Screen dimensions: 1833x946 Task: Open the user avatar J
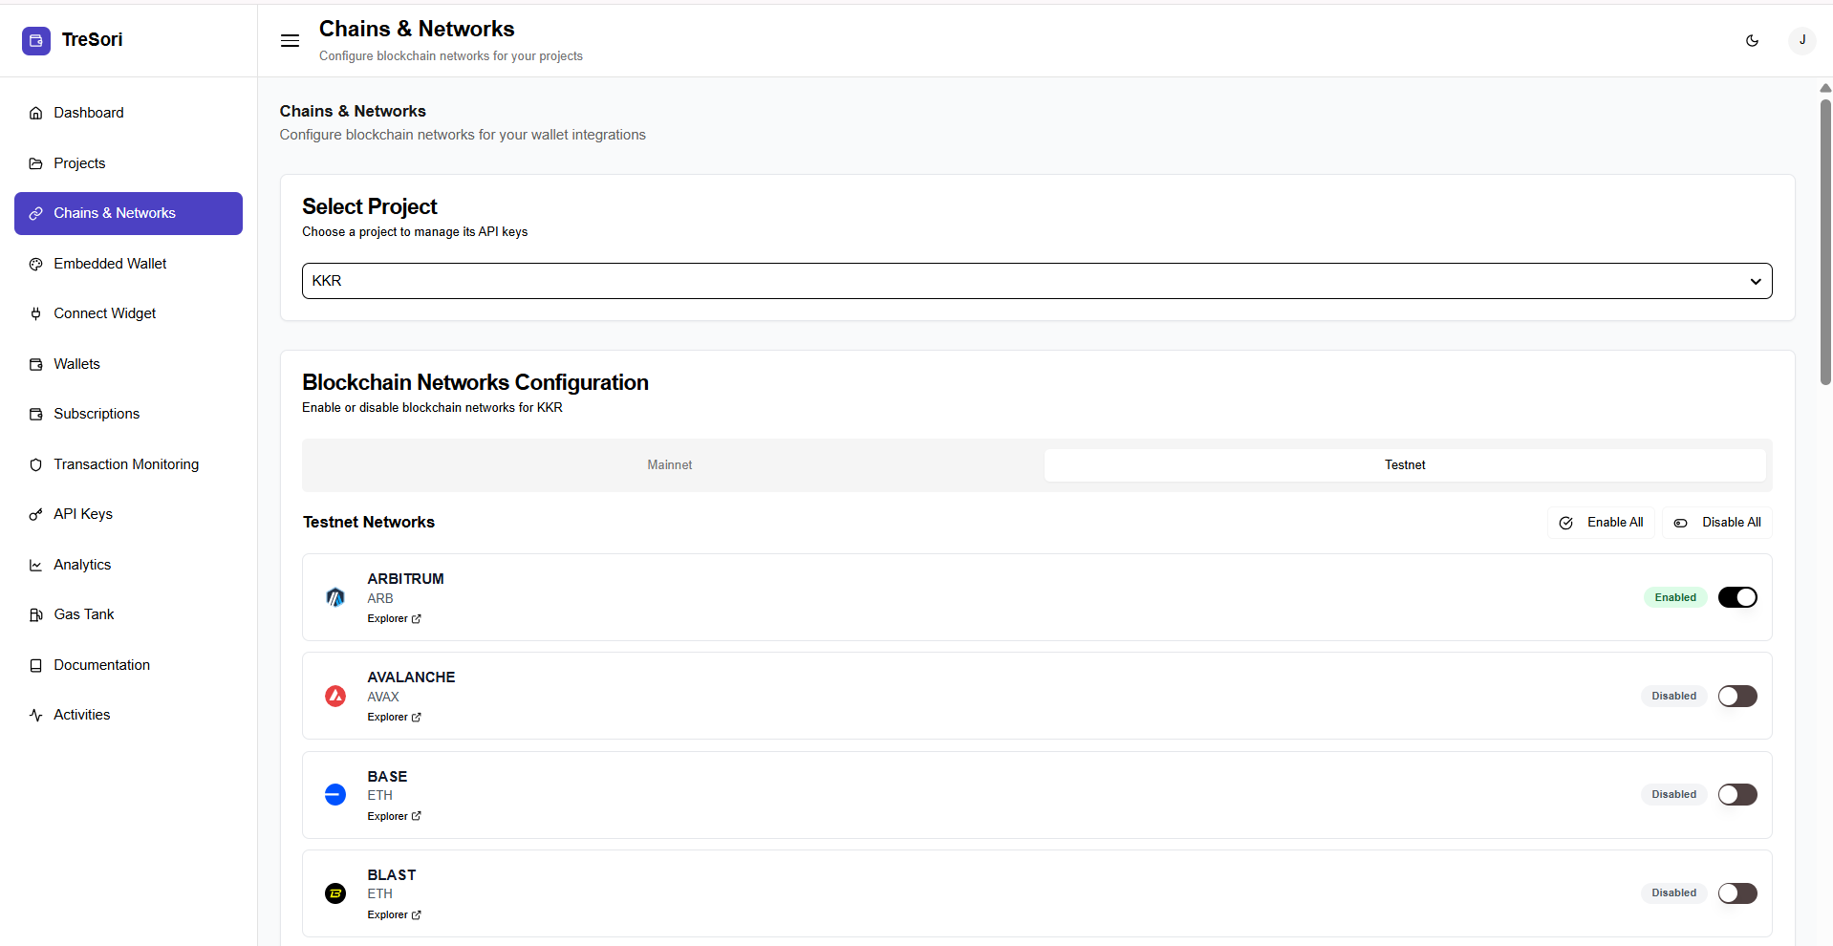click(x=1801, y=40)
